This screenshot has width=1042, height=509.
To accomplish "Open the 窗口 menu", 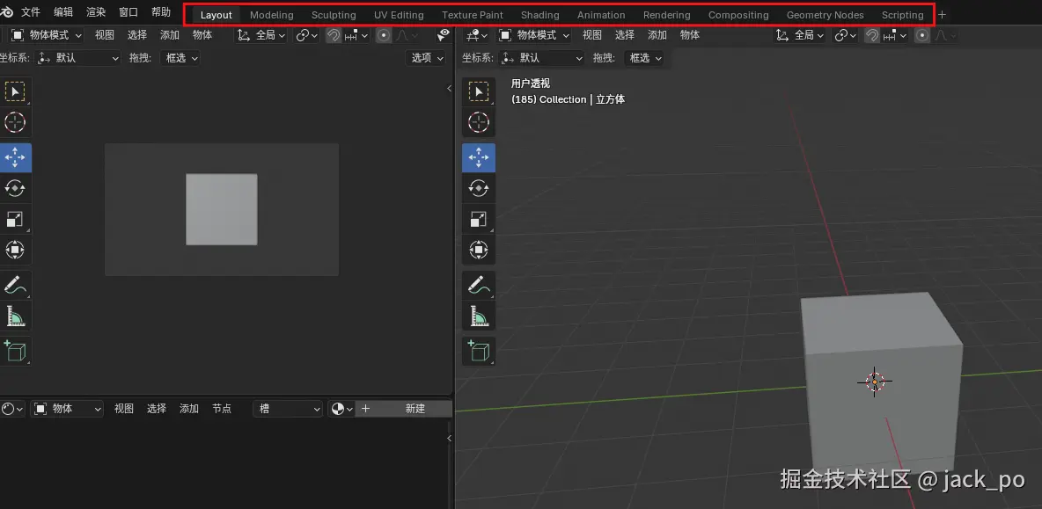I will 128,12.
